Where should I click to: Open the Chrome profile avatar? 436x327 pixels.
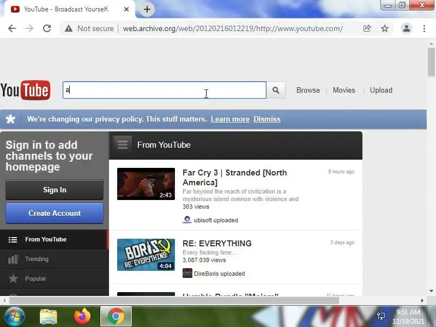tap(406, 28)
